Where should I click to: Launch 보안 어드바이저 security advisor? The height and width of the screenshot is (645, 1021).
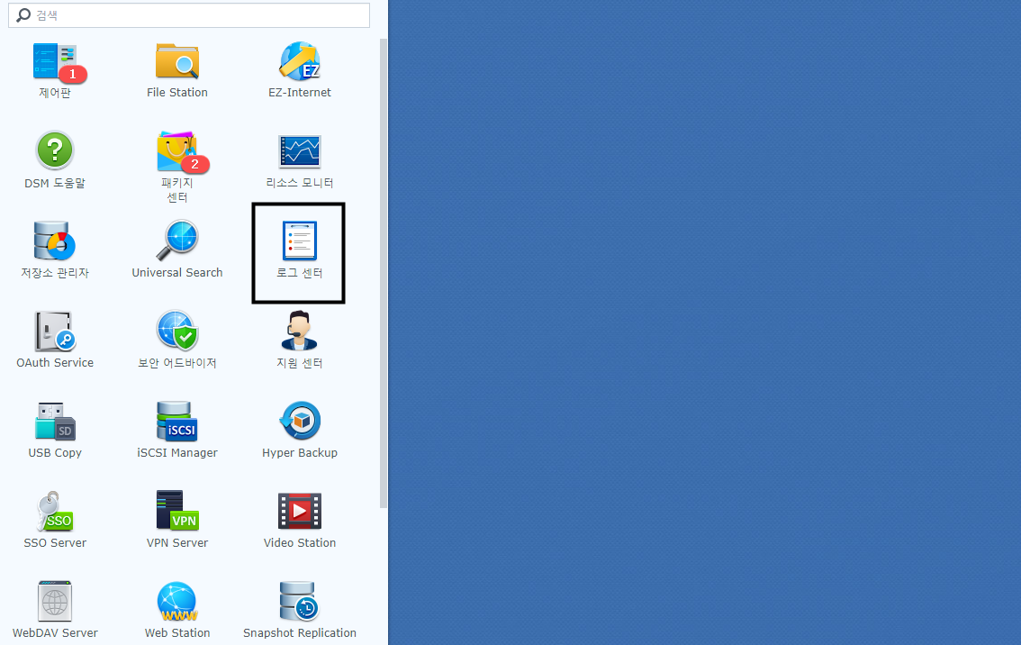(177, 331)
